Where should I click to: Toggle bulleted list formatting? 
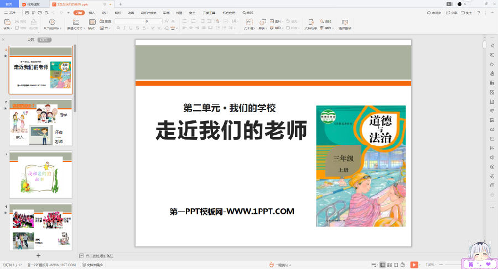[x=184, y=21]
